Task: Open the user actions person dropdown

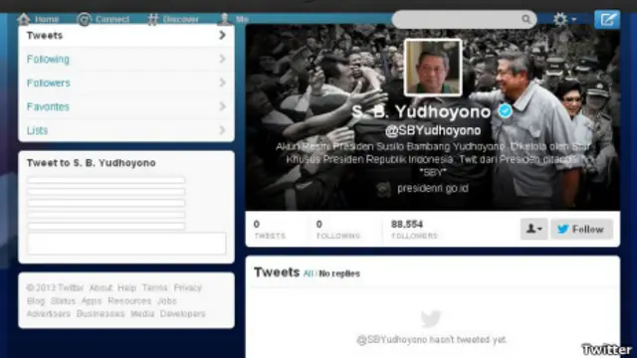Action: click(533, 229)
